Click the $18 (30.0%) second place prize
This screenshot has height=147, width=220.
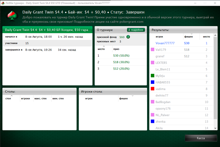coord(121,62)
